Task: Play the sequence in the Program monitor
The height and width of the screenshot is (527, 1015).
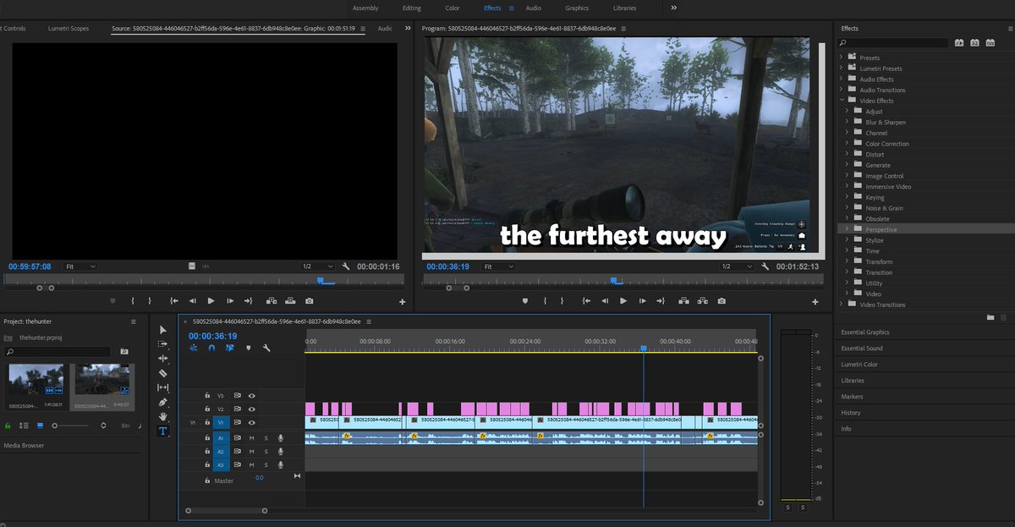Action: click(x=623, y=301)
